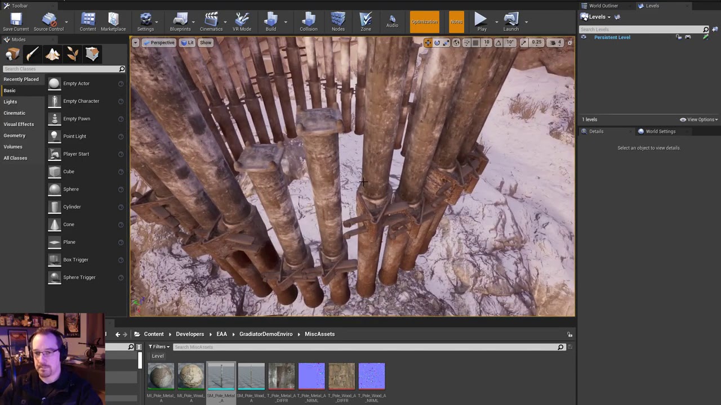Activate the Foliage mode tool
The height and width of the screenshot is (405, 721).
pos(72,54)
